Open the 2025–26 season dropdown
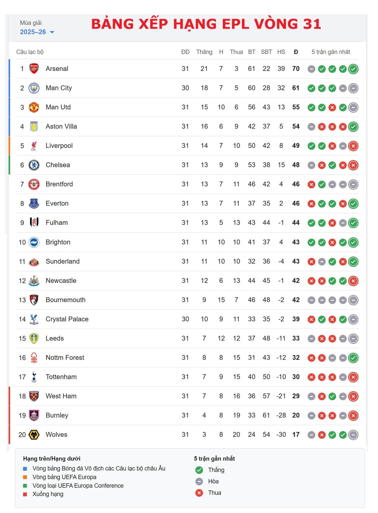378x513 pixels. point(33,32)
